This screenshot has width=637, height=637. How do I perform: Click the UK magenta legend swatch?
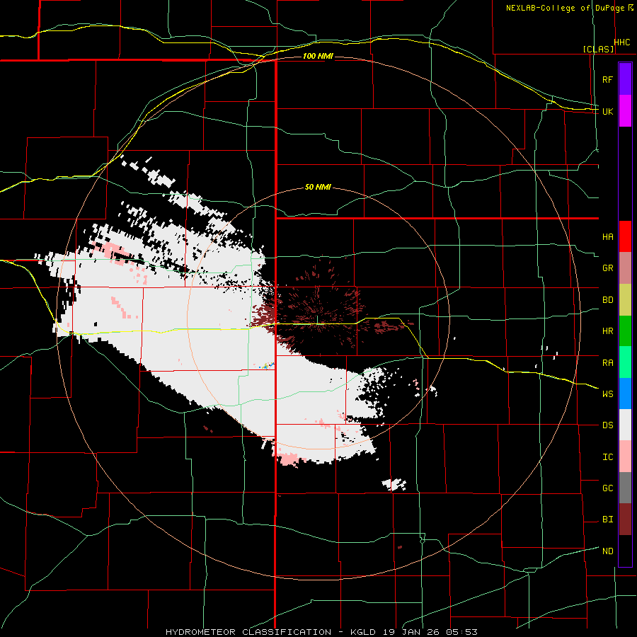pyautogui.click(x=625, y=111)
